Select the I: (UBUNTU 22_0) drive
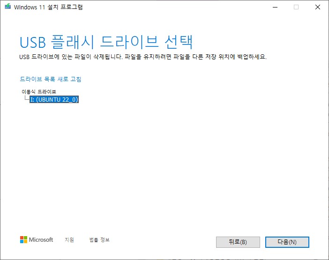 54,99
